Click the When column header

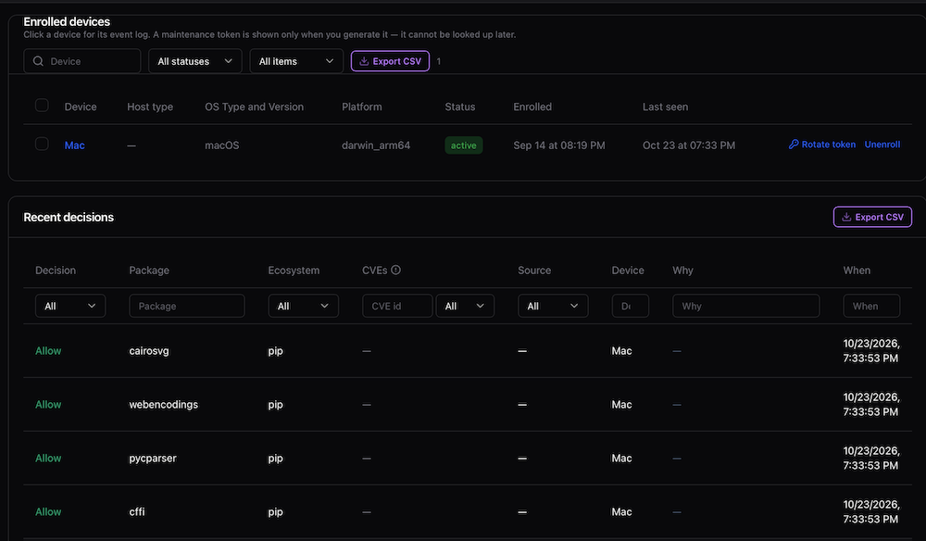click(857, 270)
